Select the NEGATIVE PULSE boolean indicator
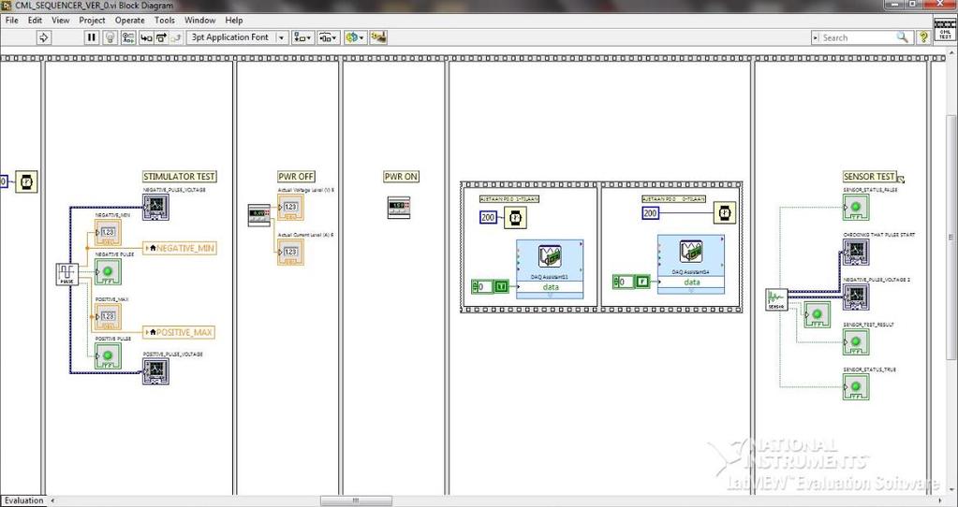 (108, 271)
